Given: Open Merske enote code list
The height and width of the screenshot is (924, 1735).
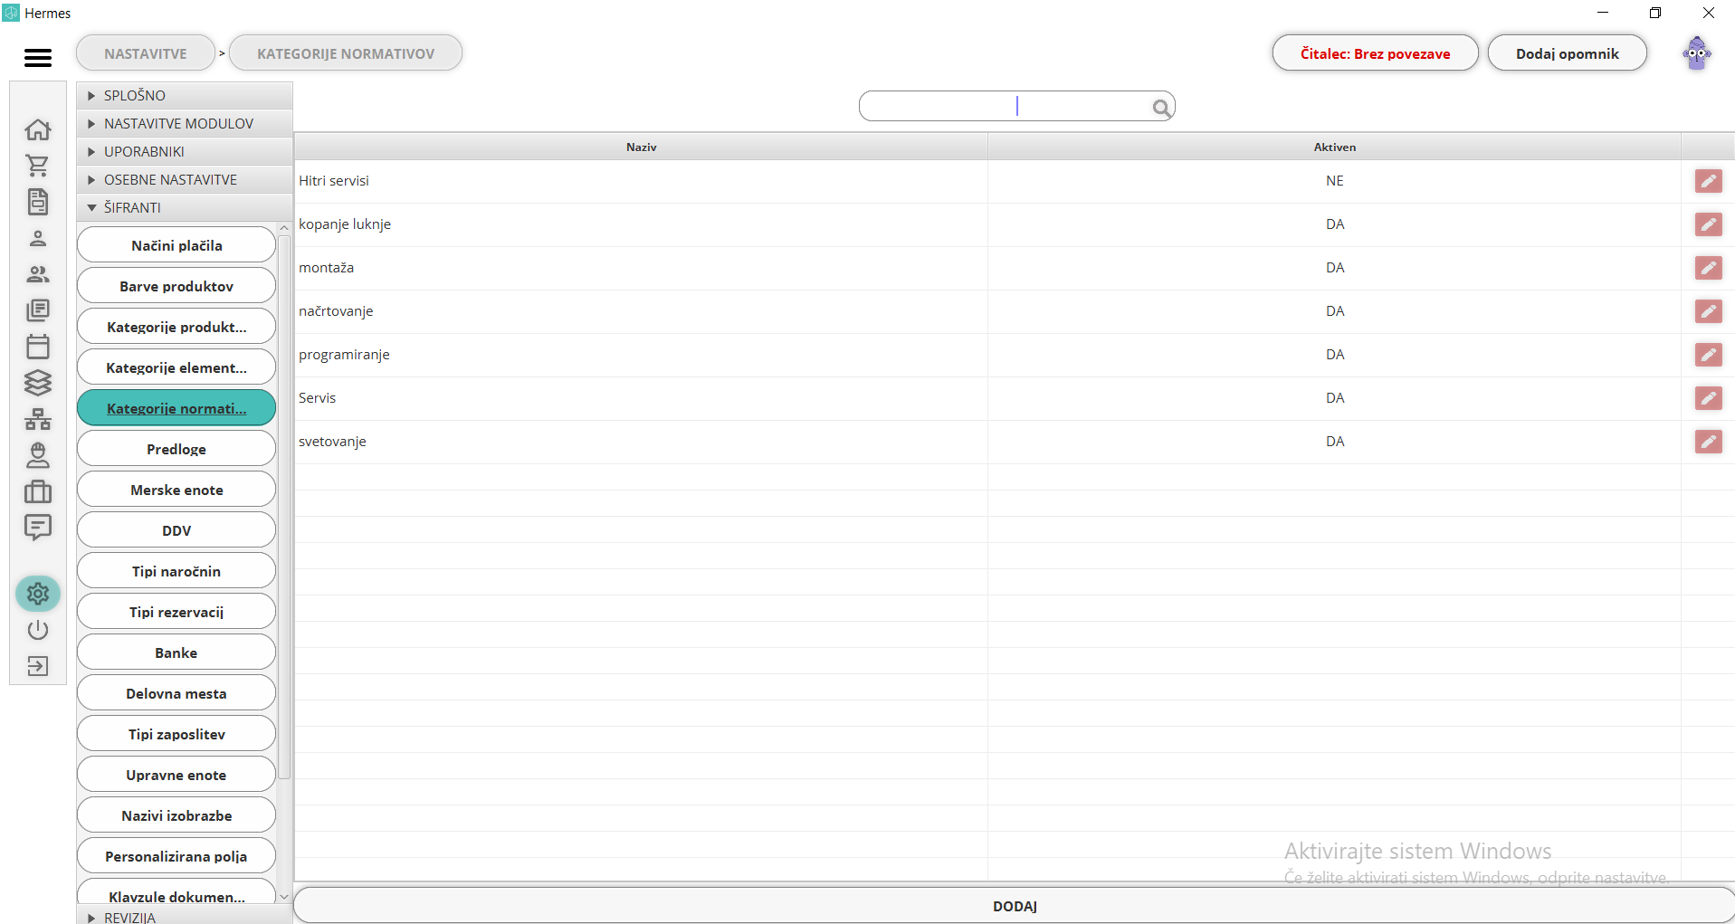Looking at the screenshot, I should [176, 490].
